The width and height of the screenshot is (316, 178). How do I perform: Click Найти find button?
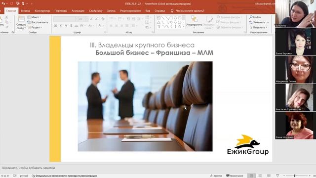[255, 17]
